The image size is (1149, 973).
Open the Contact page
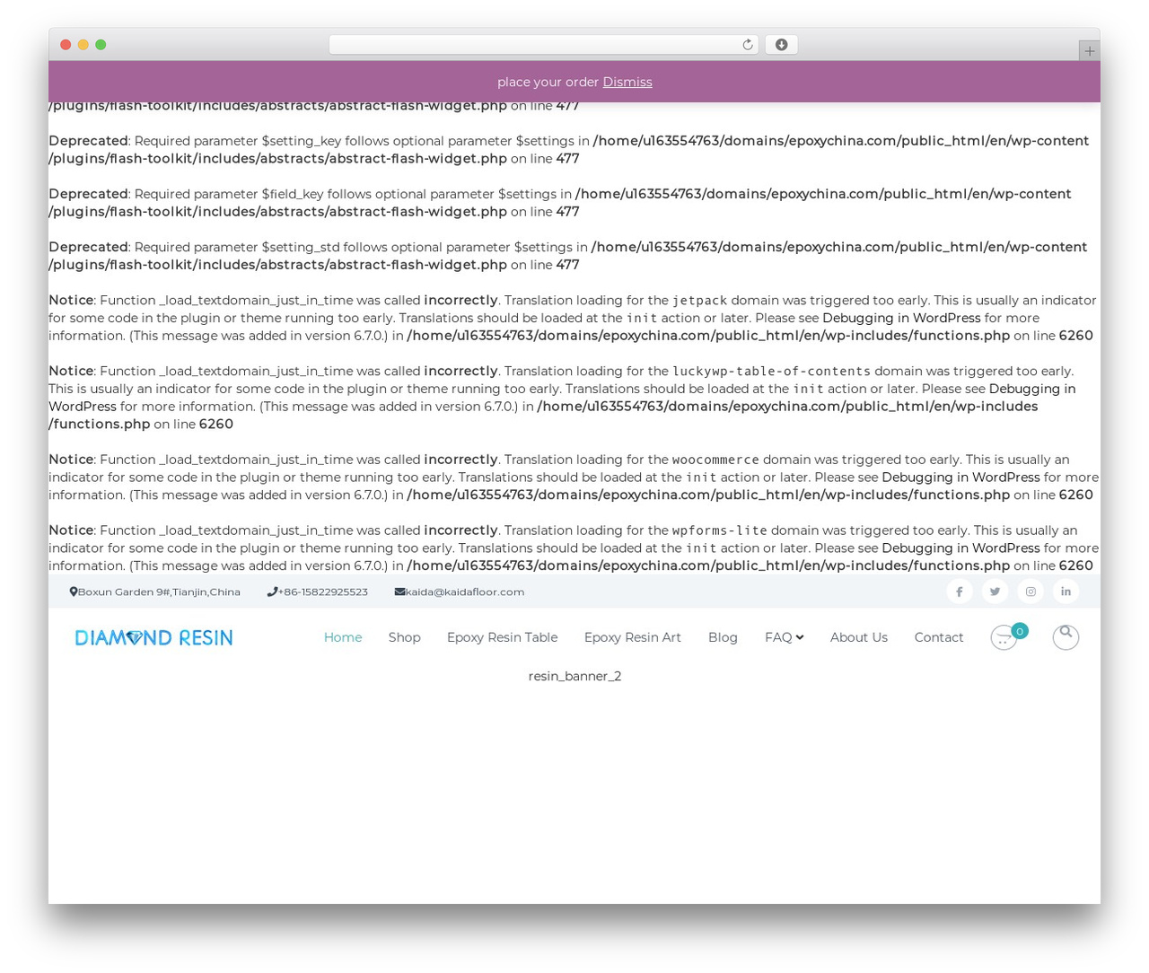click(x=938, y=637)
